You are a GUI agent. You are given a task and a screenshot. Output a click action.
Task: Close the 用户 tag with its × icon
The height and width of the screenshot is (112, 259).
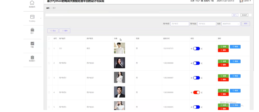tap(237, 15)
